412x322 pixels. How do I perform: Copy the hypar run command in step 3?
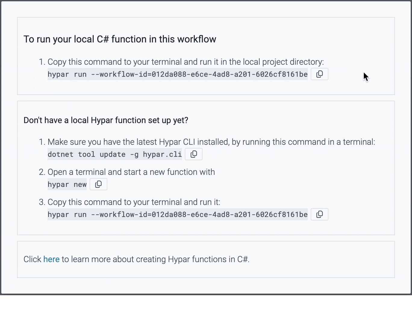[x=320, y=214]
